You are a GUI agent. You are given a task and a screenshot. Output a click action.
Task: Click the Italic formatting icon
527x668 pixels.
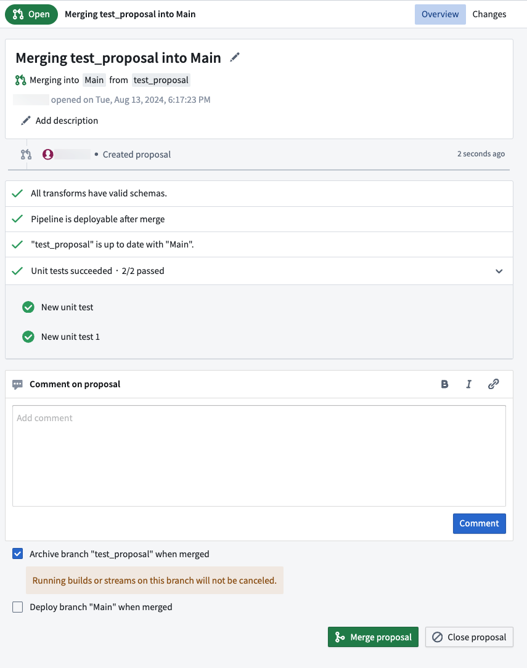pos(468,384)
